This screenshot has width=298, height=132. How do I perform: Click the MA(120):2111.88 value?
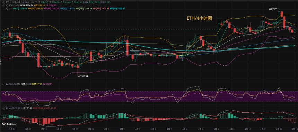(84, 9)
